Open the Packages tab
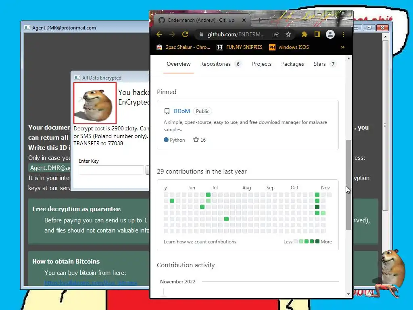 (292, 64)
